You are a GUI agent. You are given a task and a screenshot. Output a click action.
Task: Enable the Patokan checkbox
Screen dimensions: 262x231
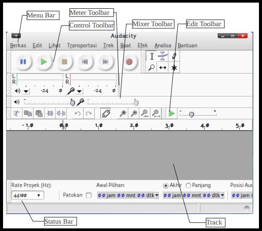(88, 195)
